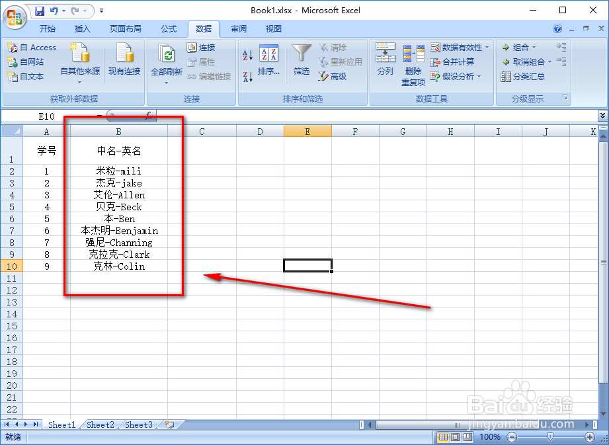The width and height of the screenshot is (609, 445).
Task: Click 合并计算 consolidate
Action: (x=452, y=61)
